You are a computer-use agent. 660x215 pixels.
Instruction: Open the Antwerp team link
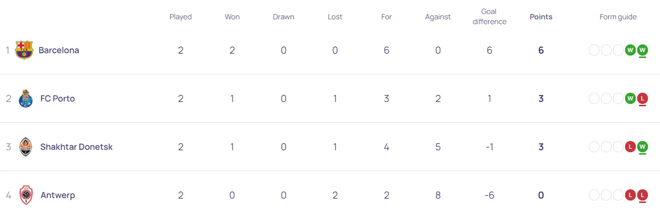pos(57,195)
